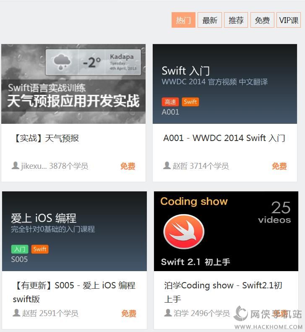
Task: Open 泊学Coding show - Swift2.1初上手 title
Action: [x=223, y=292]
